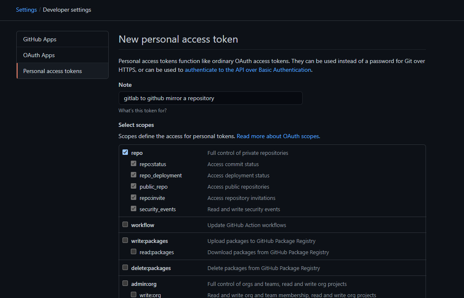The height and width of the screenshot is (298, 464).
Task: Open the Basic Authentication API link
Action: pyautogui.click(x=248, y=70)
